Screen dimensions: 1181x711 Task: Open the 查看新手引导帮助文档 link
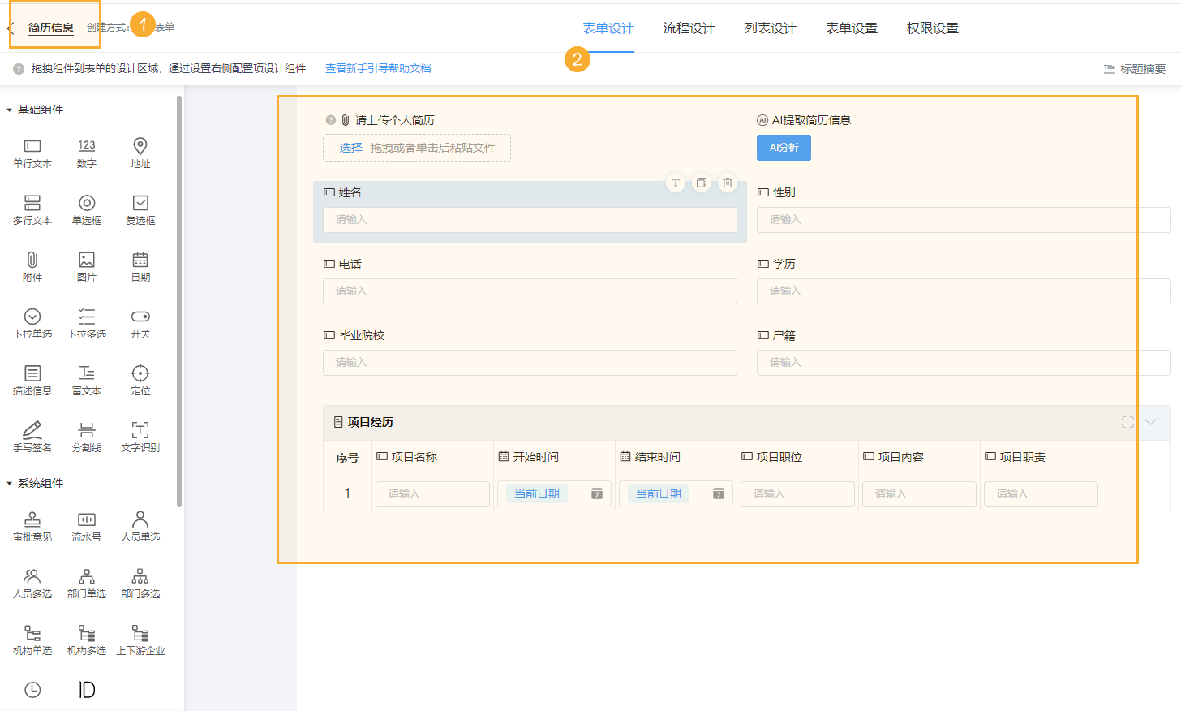click(376, 69)
